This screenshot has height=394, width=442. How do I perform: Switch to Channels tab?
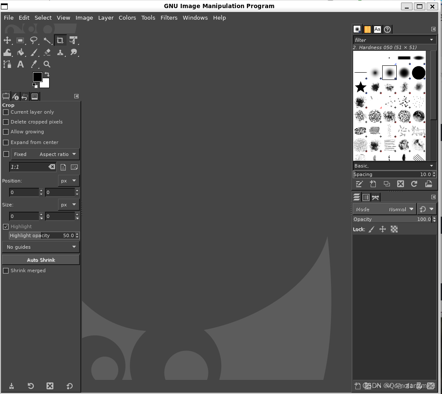pos(366,197)
